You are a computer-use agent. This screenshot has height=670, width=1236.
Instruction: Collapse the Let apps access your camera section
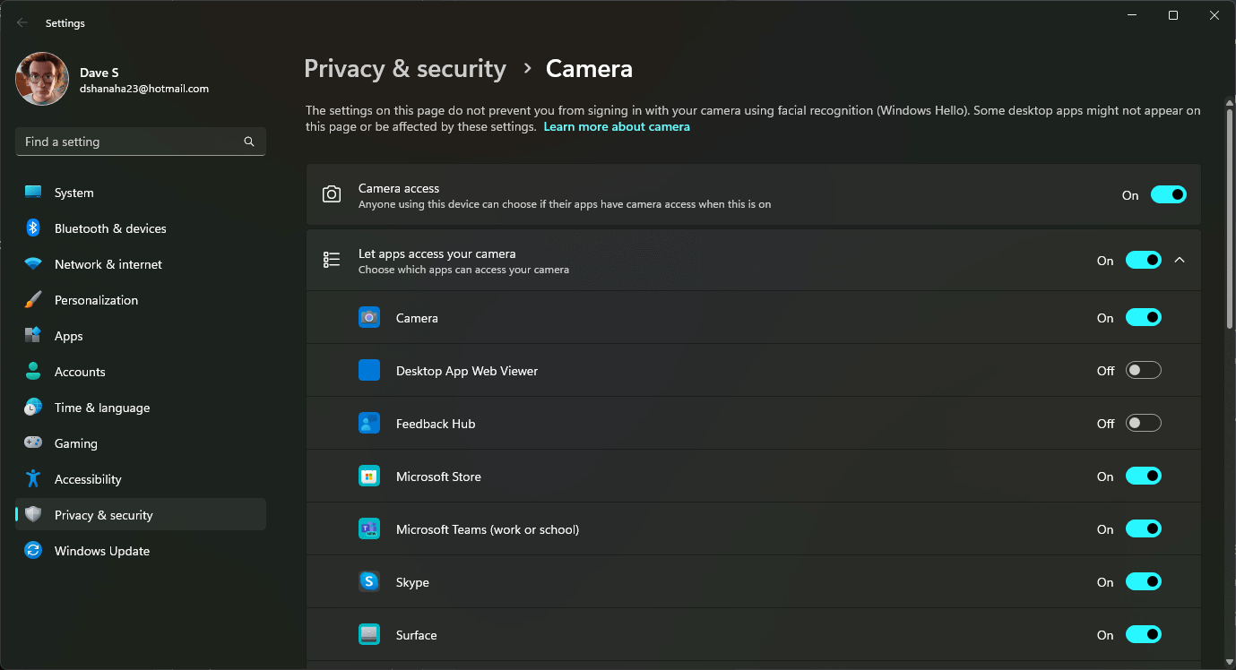click(1180, 260)
